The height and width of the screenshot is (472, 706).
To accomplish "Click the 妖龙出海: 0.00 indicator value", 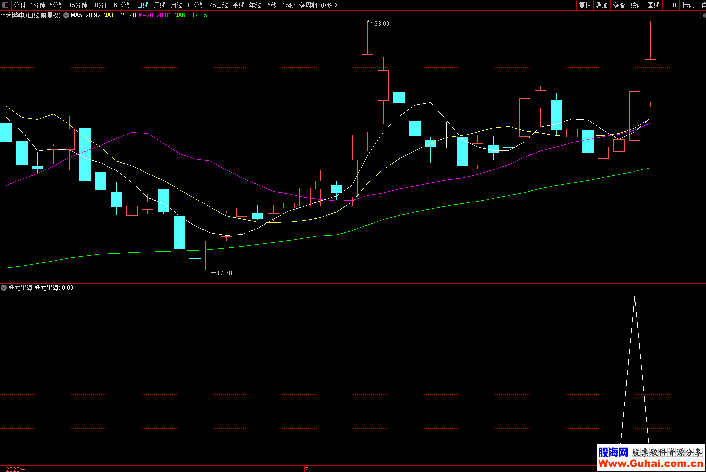I will (54, 288).
